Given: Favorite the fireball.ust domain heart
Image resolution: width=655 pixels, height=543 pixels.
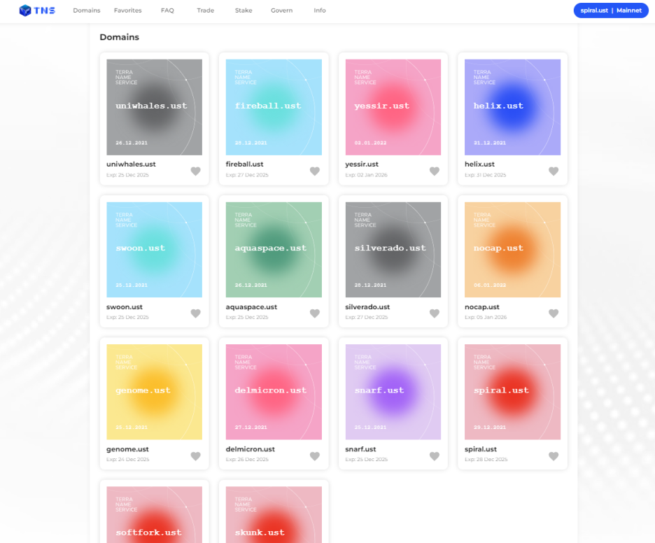Looking at the screenshot, I should [x=315, y=171].
